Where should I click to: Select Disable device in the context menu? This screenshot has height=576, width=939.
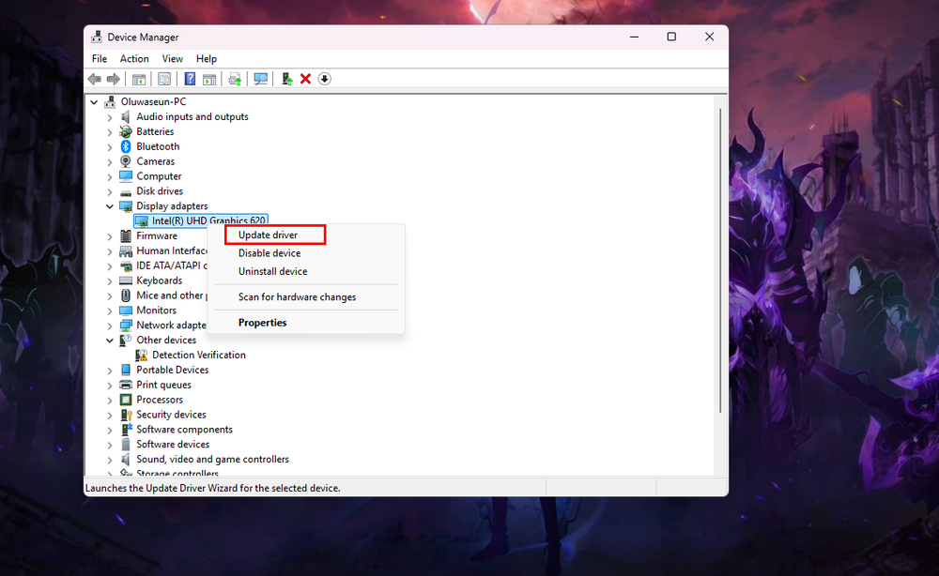click(x=269, y=253)
